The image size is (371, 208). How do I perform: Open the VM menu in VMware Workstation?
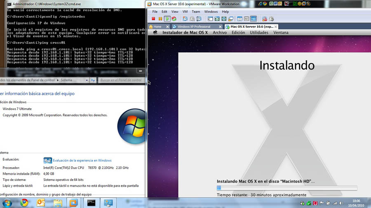[185, 12]
